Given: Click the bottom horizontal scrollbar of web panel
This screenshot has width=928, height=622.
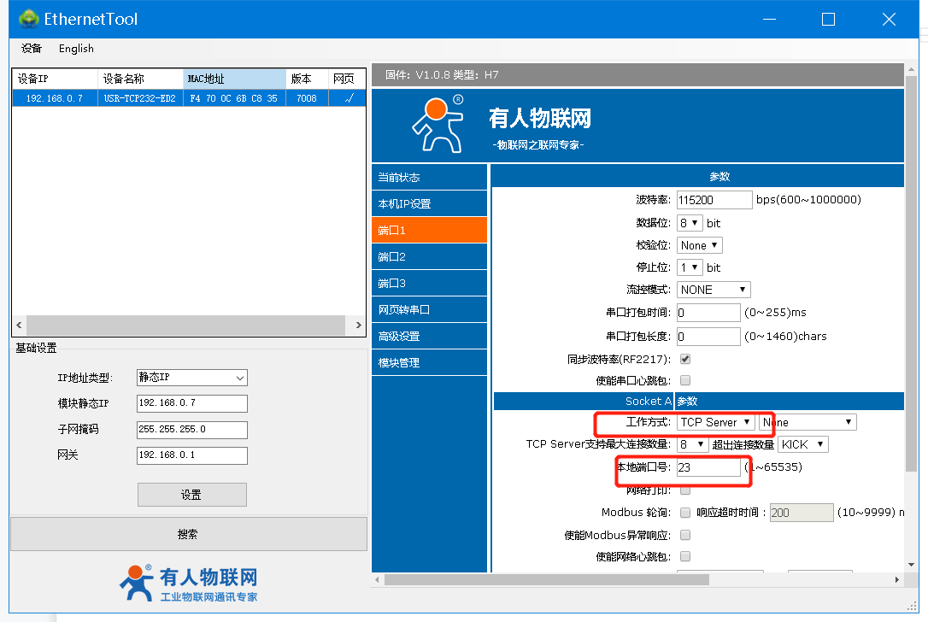Looking at the screenshot, I should [x=547, y=579].
